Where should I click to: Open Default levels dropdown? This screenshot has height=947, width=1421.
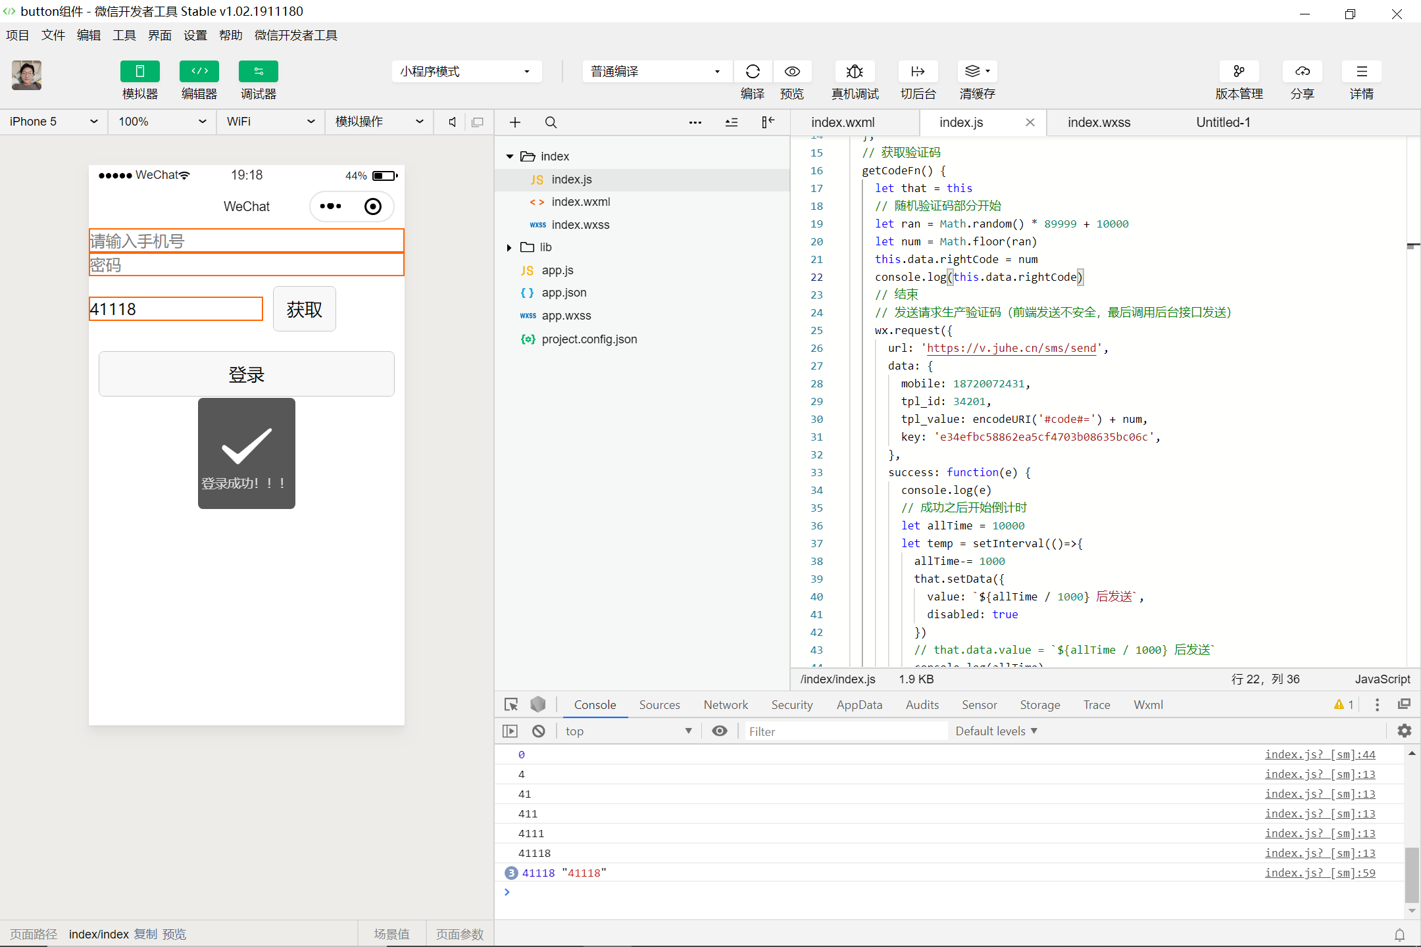click(x=996, y=731)
